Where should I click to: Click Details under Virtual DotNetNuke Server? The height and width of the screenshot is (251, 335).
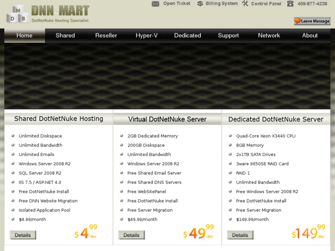(131, 235)
